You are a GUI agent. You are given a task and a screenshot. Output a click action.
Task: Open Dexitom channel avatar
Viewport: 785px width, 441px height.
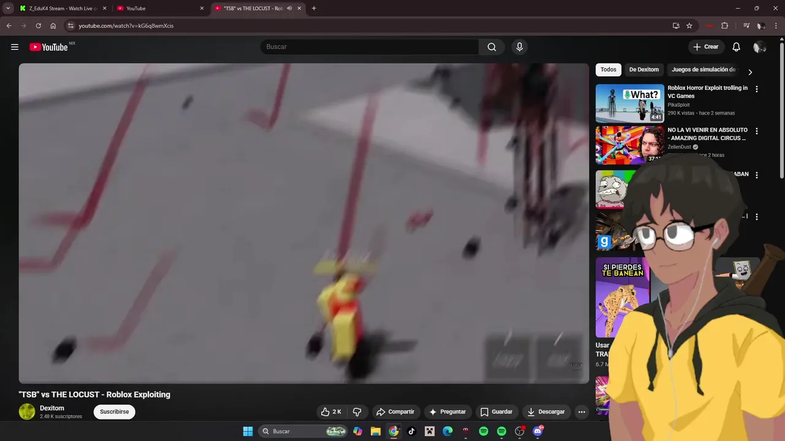[27, 412]
